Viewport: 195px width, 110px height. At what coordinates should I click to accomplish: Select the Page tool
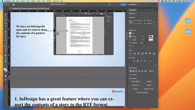click(x=5, y=17)
